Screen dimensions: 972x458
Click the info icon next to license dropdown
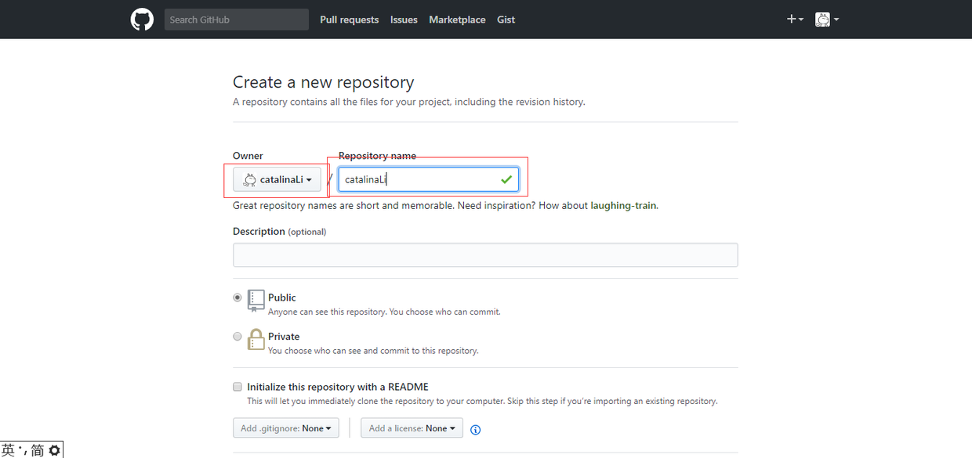475,429
